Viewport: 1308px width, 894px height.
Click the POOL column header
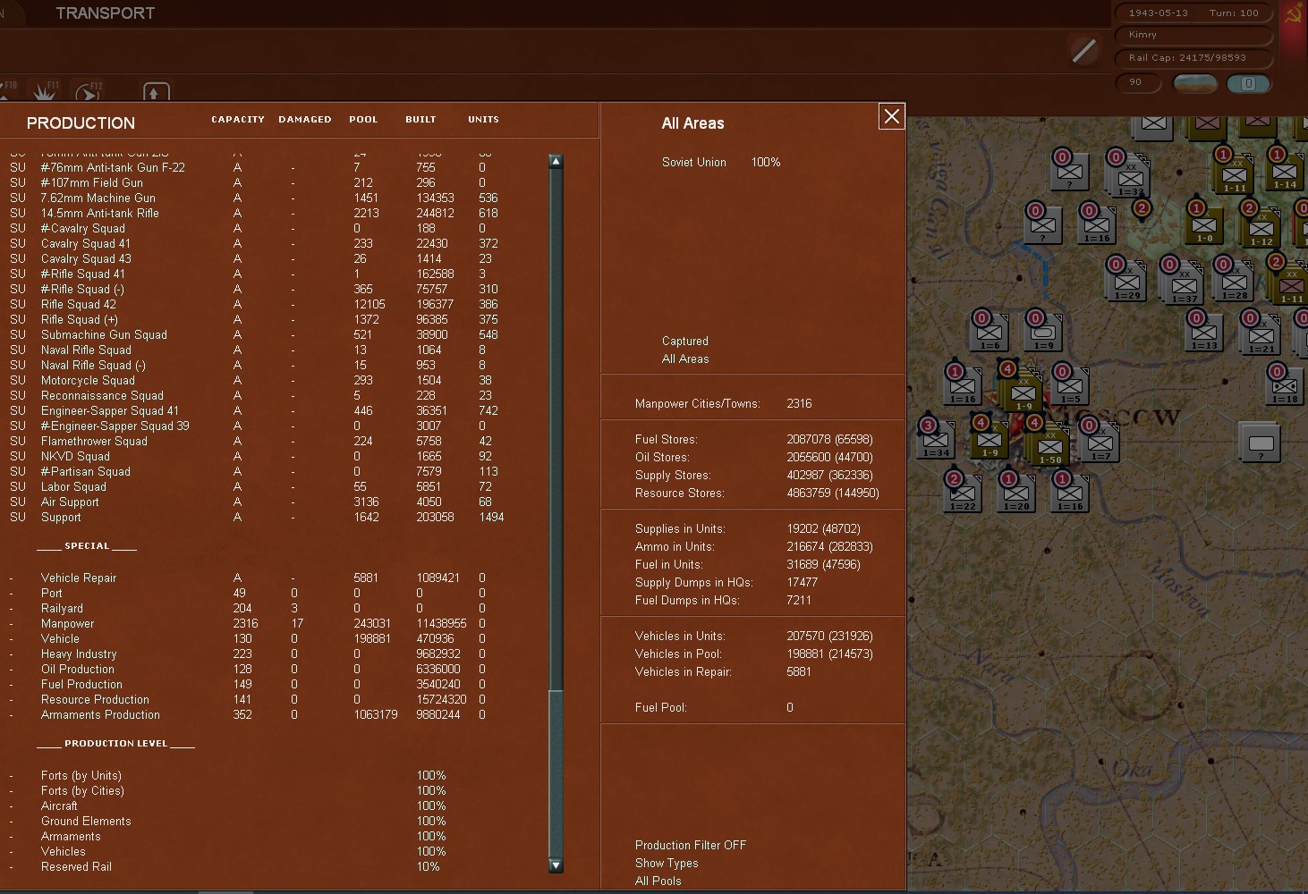[x=363, y=119]
